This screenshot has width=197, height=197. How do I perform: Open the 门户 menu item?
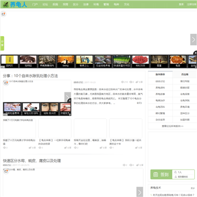click(x=34, y=4)
